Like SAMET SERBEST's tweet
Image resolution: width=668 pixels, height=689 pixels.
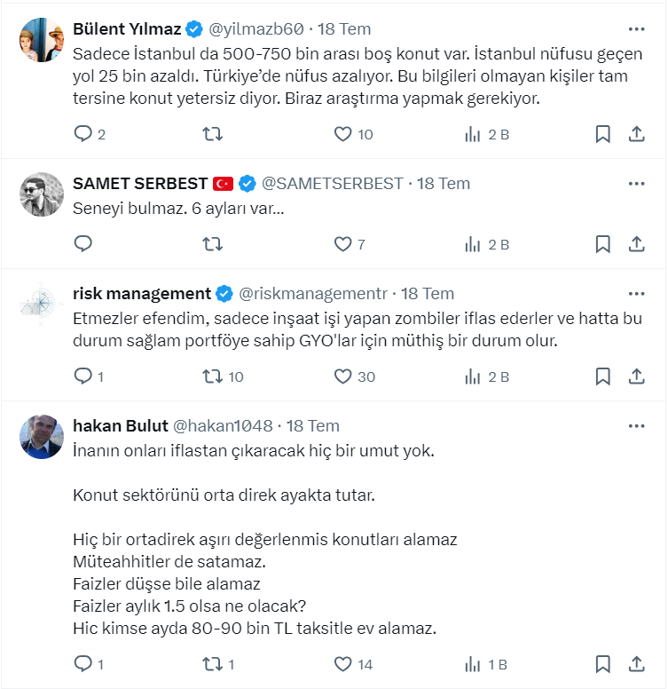(x=343, y=244)
